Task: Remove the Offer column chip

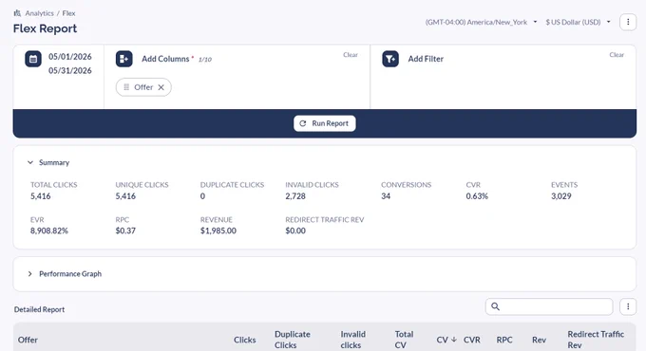Action: coord(161,87)
